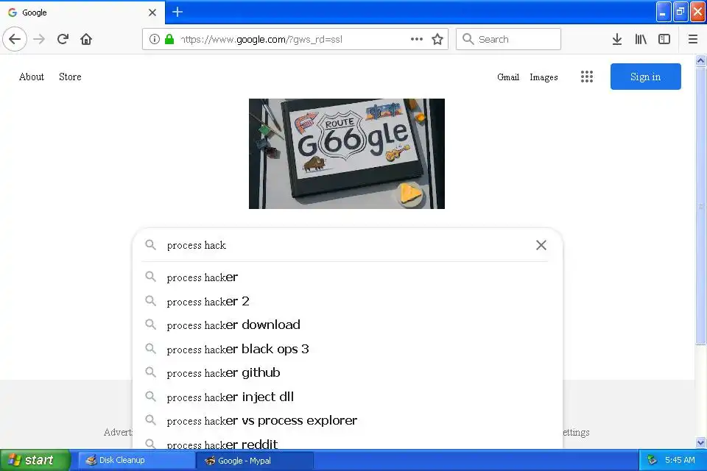Open the browser home page

[x=86, y=39]
